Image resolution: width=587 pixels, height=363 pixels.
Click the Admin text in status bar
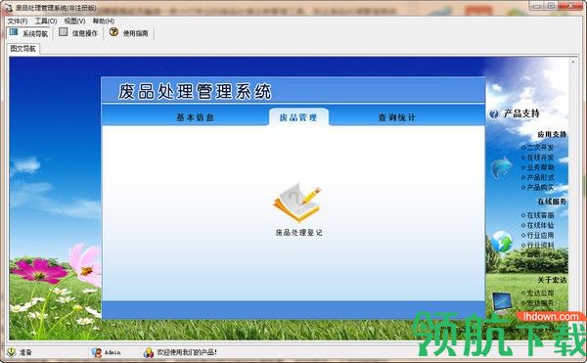coord(113,352)
